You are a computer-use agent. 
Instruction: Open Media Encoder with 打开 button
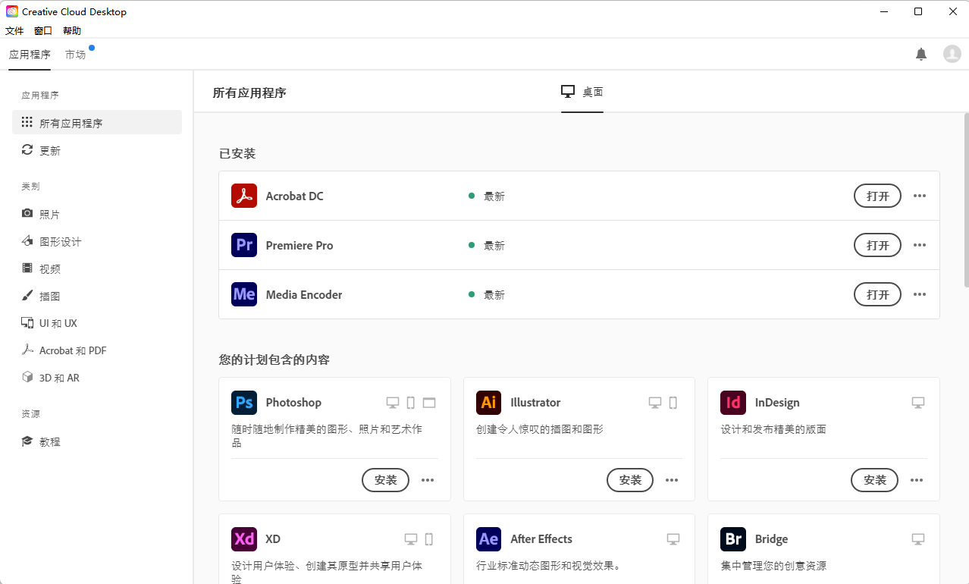pos(878,294)
